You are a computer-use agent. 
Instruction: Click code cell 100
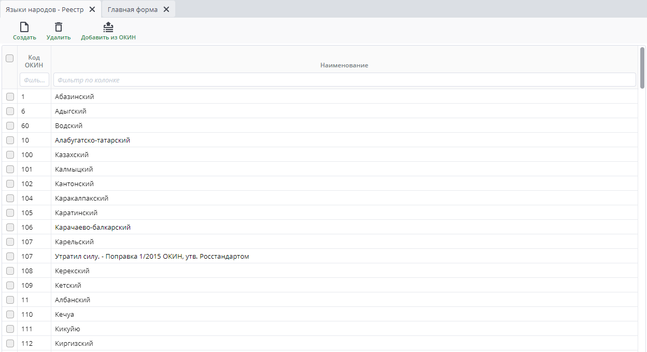pos(34,154)
